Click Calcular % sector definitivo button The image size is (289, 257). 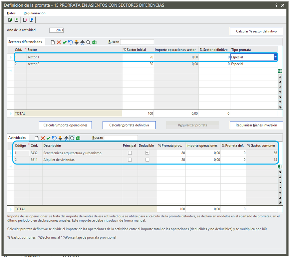pos(256,31)
